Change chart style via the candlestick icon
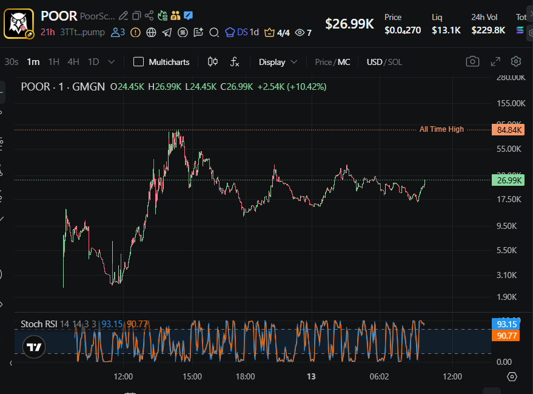The height and width of the screenshot is (394, 533). click(211, 61)
